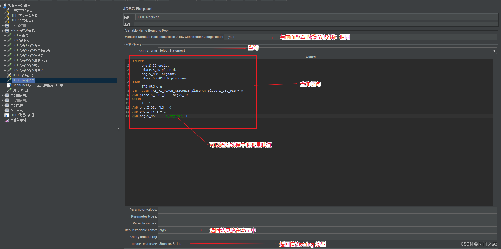
Task: Select the 调试取样器 tree item label
Action: tap(20, 90)
